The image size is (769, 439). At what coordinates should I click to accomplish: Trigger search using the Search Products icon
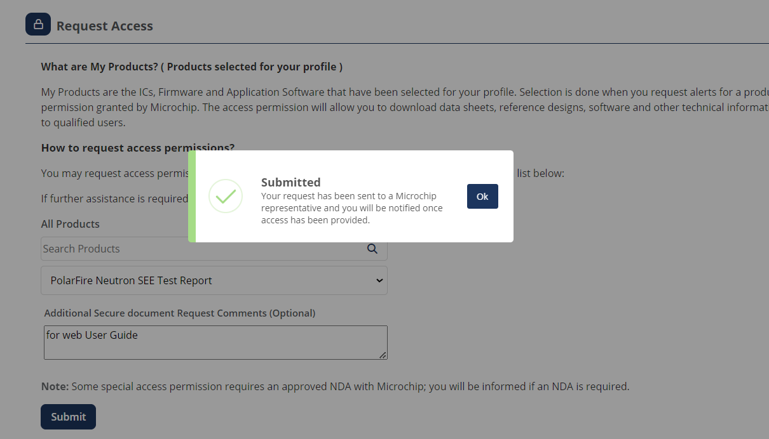pos(372,249)
